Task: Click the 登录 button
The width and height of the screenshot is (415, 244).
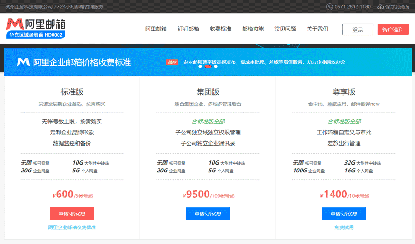Action: point(357,30)
